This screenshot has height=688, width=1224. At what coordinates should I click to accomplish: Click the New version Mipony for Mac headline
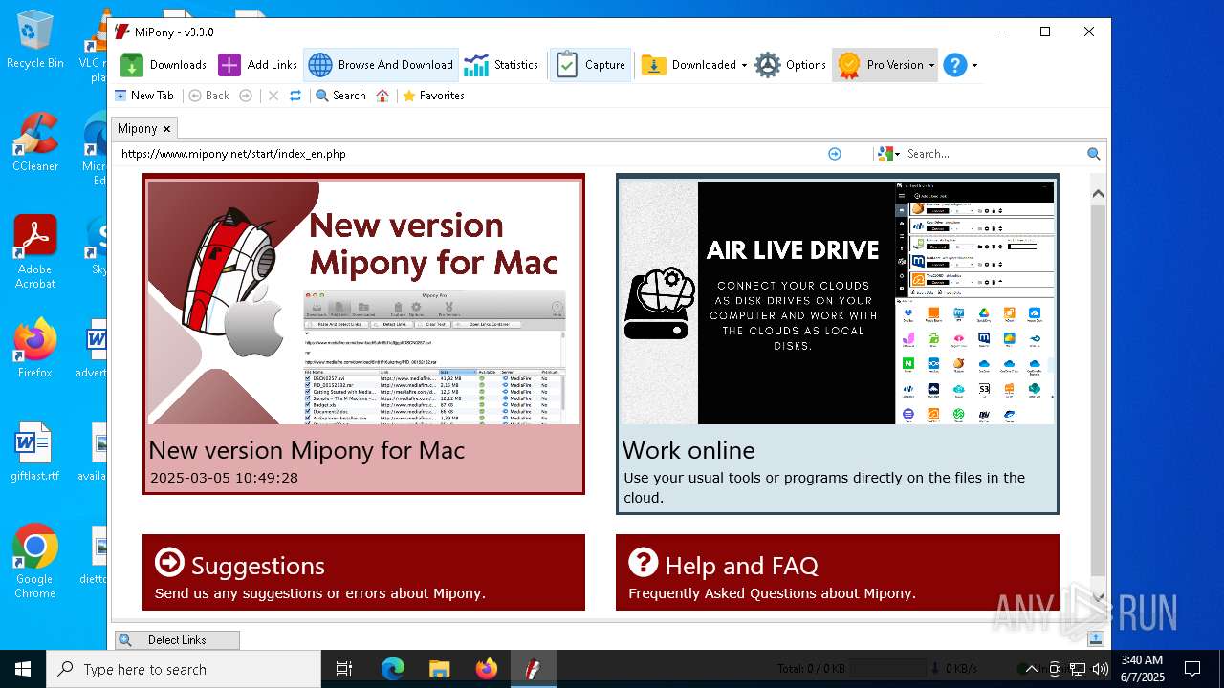307,450
